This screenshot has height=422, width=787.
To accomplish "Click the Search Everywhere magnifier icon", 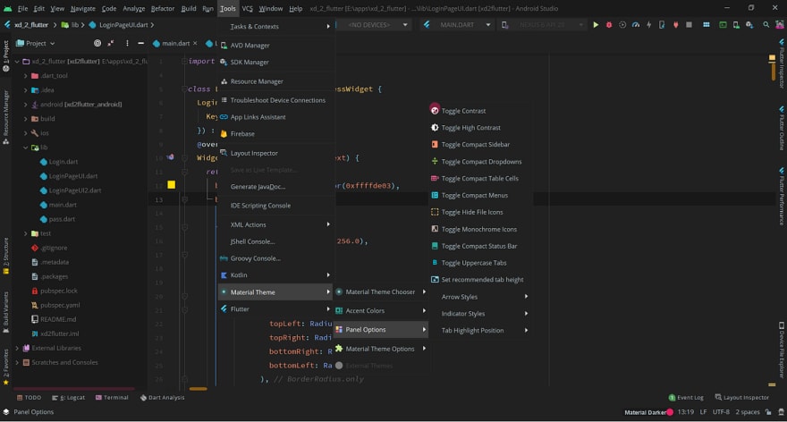I will click(766, 25).
